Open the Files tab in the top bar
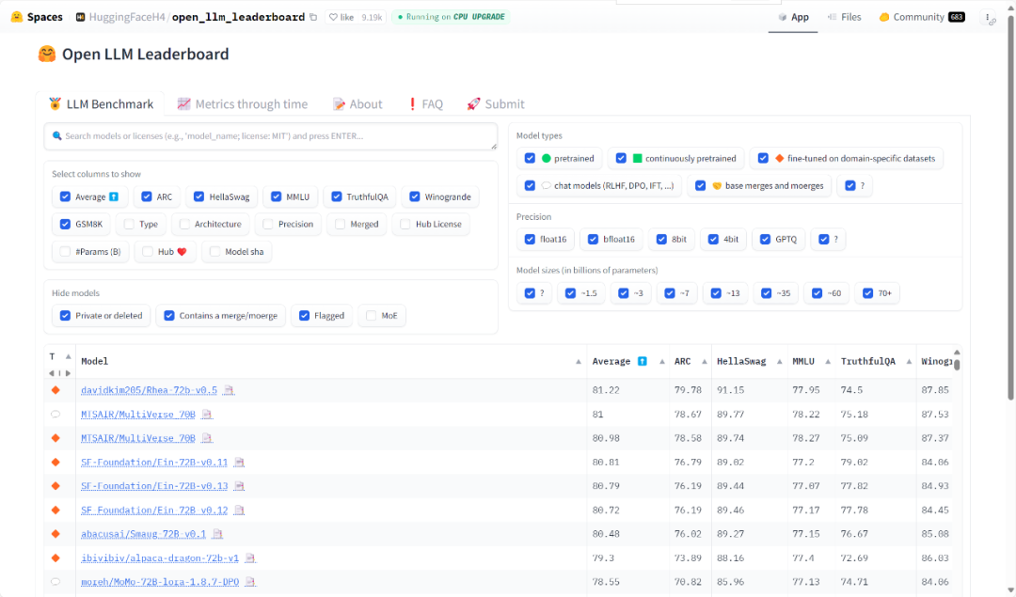This screenshot has width=1016, height=597. tap(844, 18)
